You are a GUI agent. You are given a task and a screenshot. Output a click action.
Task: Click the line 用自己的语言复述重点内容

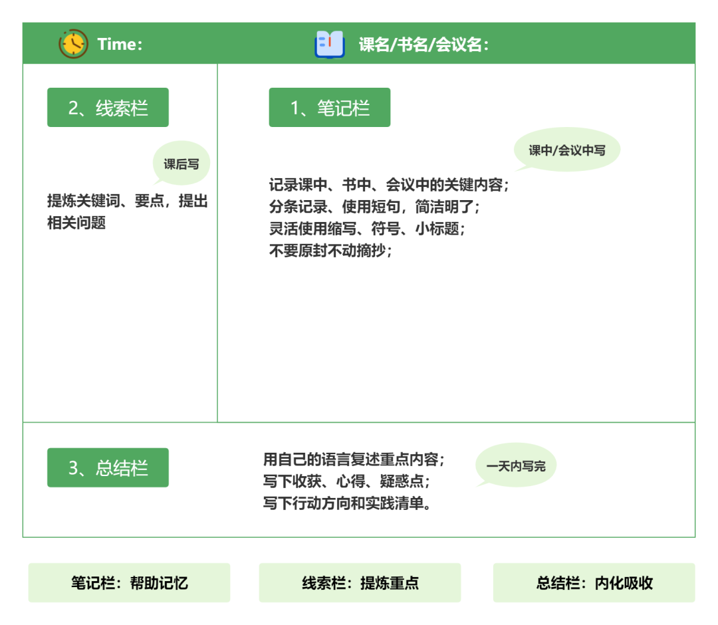pos(354,459)
